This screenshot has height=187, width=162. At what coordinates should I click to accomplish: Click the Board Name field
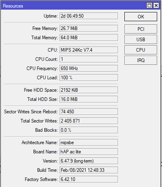pos(89,152)
